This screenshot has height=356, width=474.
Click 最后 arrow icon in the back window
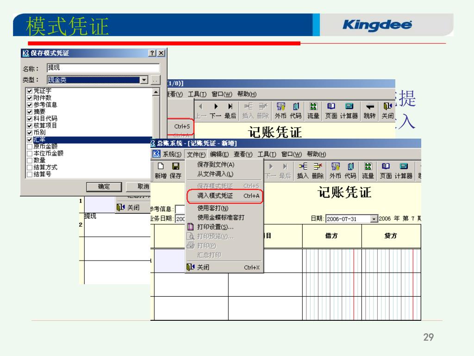(231, 106)
